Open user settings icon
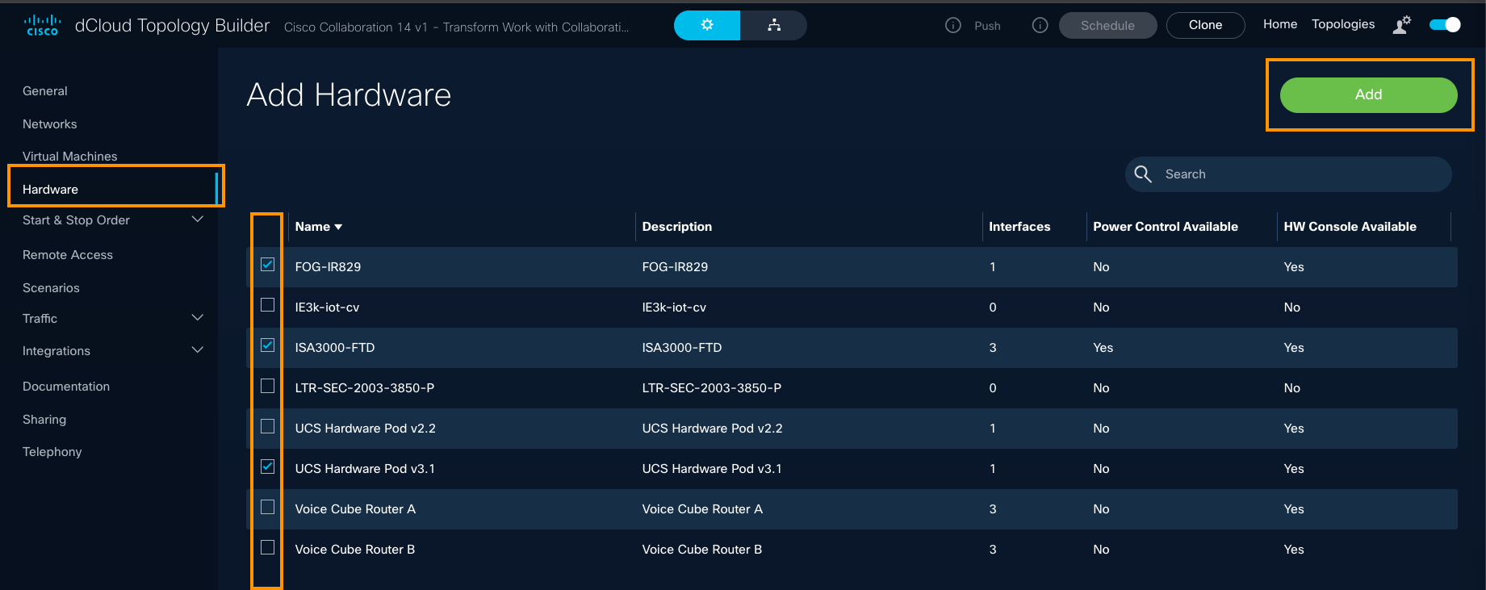 (x=1402, y=25)
